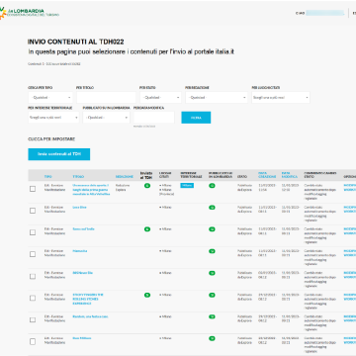Tick the checkbox for STICKY FINGERS row
356x356 pixels.
33,298
